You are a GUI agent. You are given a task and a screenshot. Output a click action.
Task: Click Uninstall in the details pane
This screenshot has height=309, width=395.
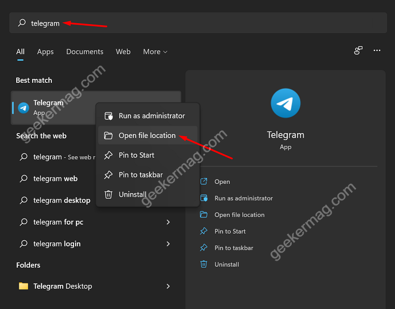coord(227,265)
